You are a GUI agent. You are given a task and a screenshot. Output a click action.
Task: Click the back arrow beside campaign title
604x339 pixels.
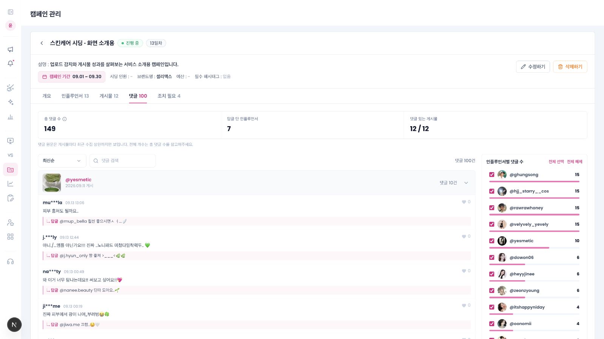pos(42,43)
